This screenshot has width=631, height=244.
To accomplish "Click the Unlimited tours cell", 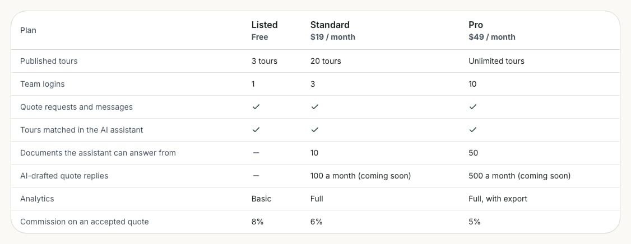I will click(x=497, y=61).
